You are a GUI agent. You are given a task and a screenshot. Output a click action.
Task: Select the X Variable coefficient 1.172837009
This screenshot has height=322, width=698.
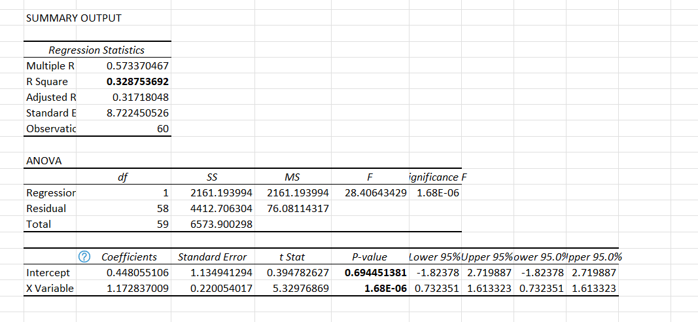[138, 288]
